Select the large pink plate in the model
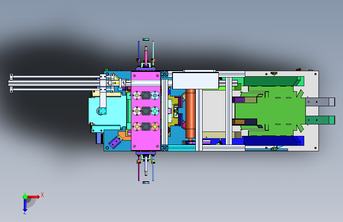The width and height of the screenshot is (343, 222). tap(146, 111)
